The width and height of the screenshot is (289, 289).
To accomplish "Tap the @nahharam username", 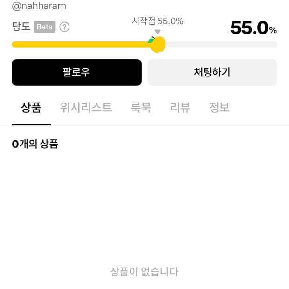I will pos(39,6).
